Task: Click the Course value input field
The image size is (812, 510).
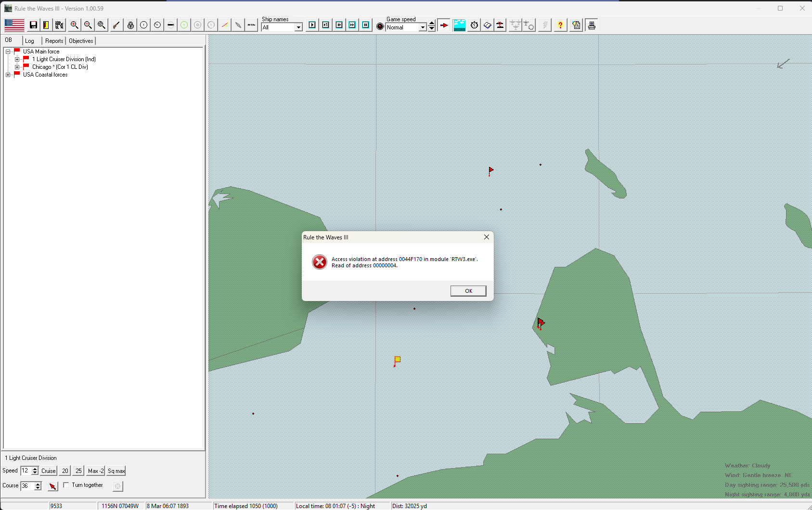Action: pyautogui.click(x=27, y=486)
